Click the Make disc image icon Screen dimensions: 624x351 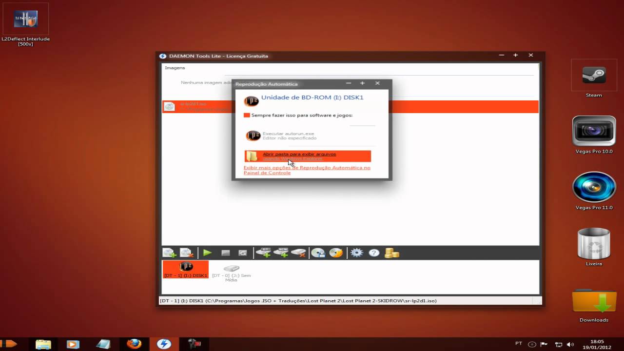318,253
